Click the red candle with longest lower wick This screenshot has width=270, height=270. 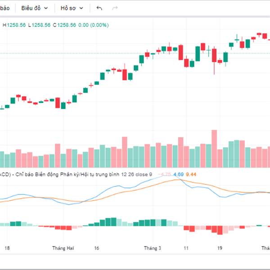tap(214, 60)
